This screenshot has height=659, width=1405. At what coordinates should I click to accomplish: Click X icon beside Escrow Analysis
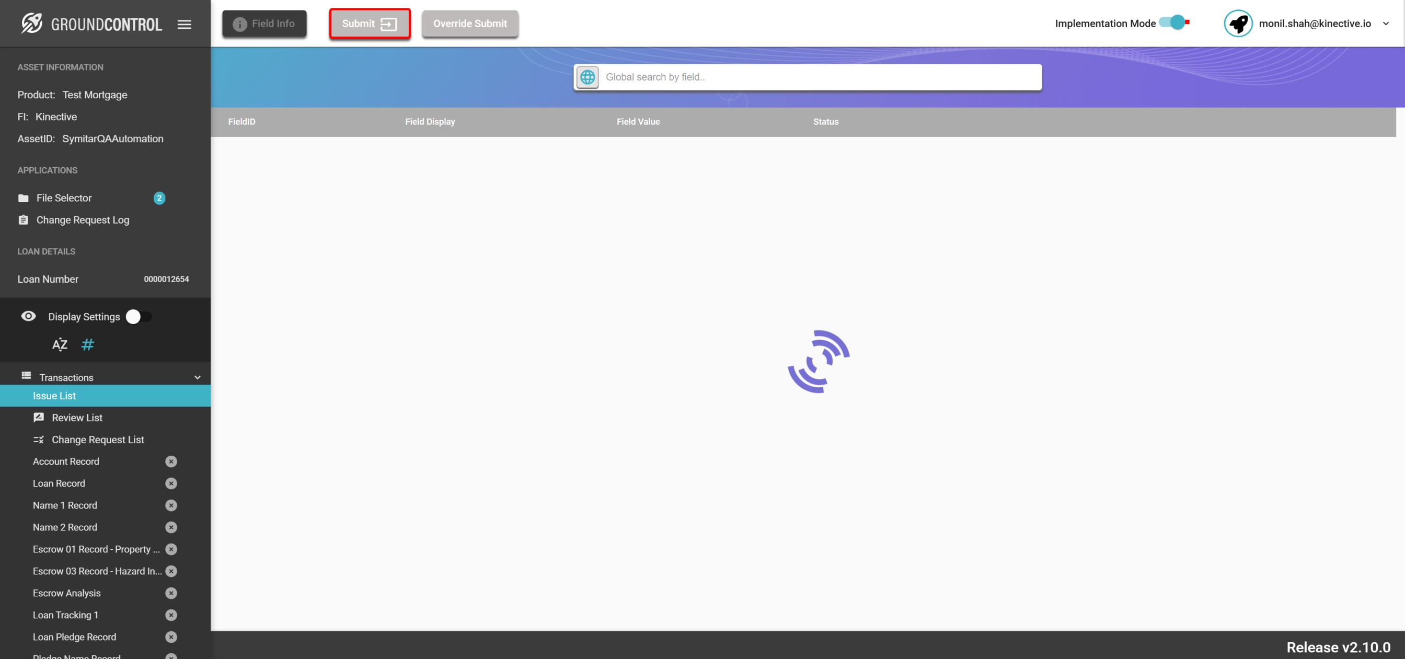click(171, 593)
